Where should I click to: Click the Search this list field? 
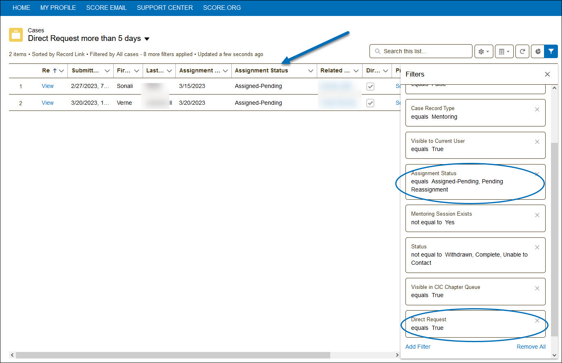pos(421,51)
